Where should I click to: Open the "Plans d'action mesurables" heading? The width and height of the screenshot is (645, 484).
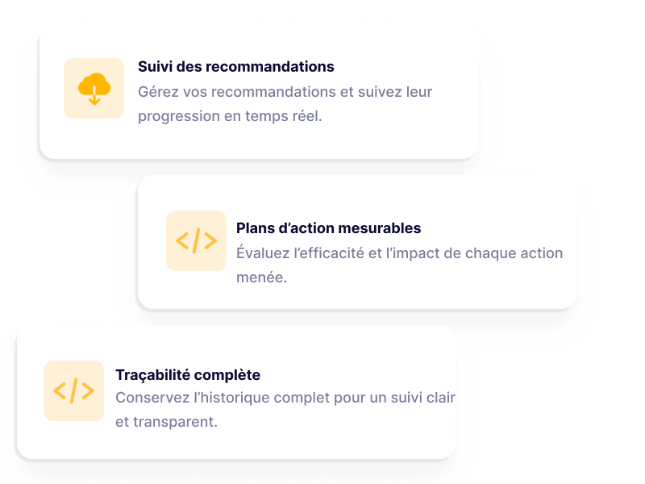(x=328, y=228)
